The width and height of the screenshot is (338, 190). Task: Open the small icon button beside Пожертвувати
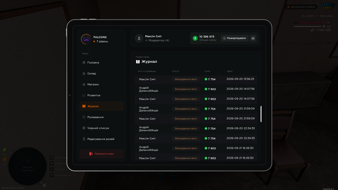click(253, 38)
